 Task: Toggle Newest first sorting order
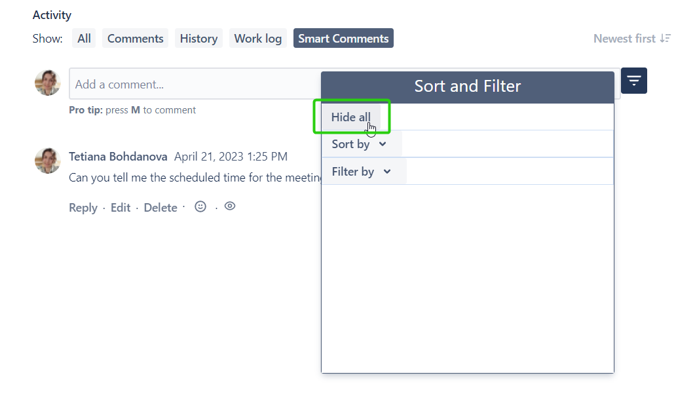[x=624, y=39]
